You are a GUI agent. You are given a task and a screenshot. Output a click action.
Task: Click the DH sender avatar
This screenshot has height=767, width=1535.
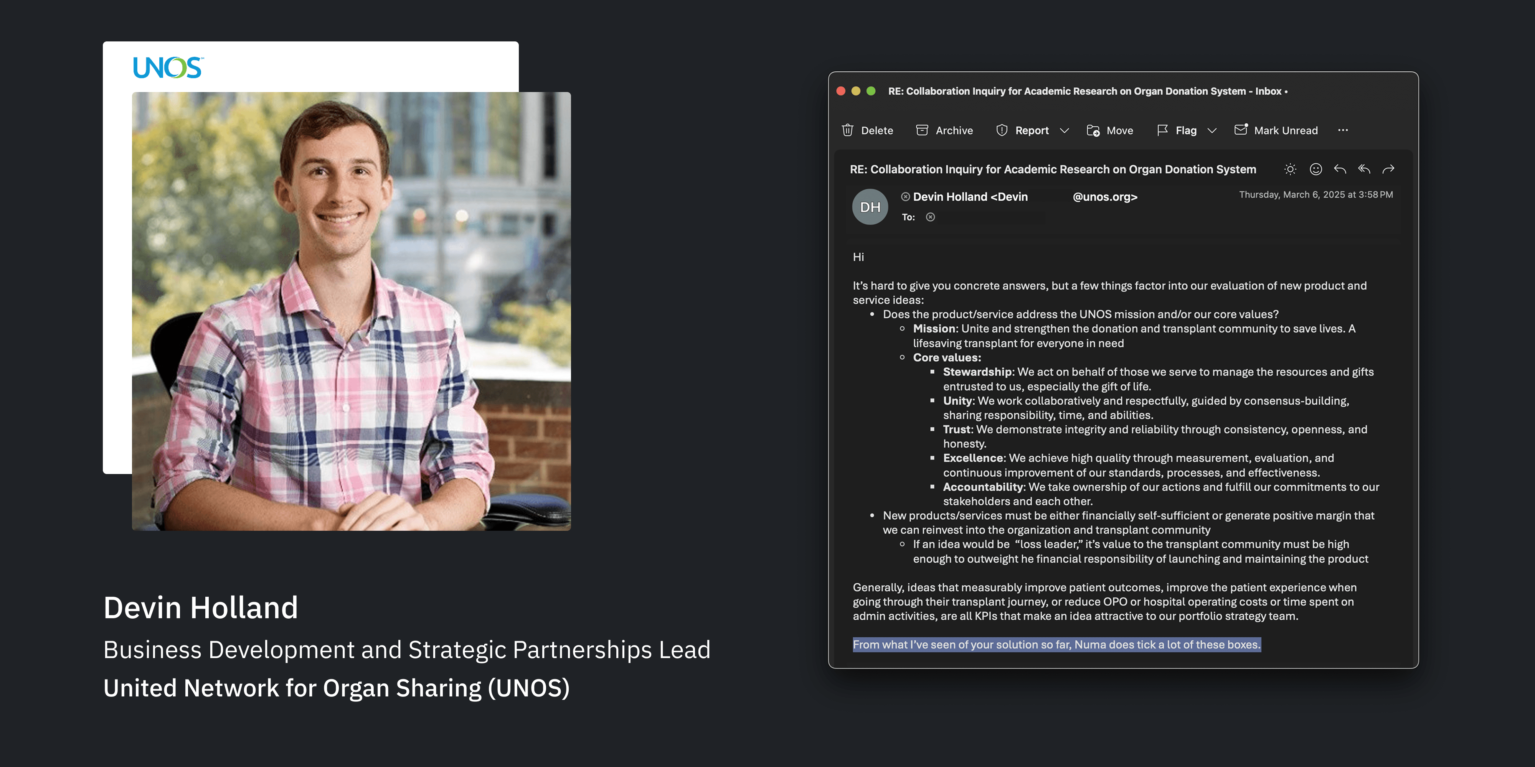tap(870, 207)
